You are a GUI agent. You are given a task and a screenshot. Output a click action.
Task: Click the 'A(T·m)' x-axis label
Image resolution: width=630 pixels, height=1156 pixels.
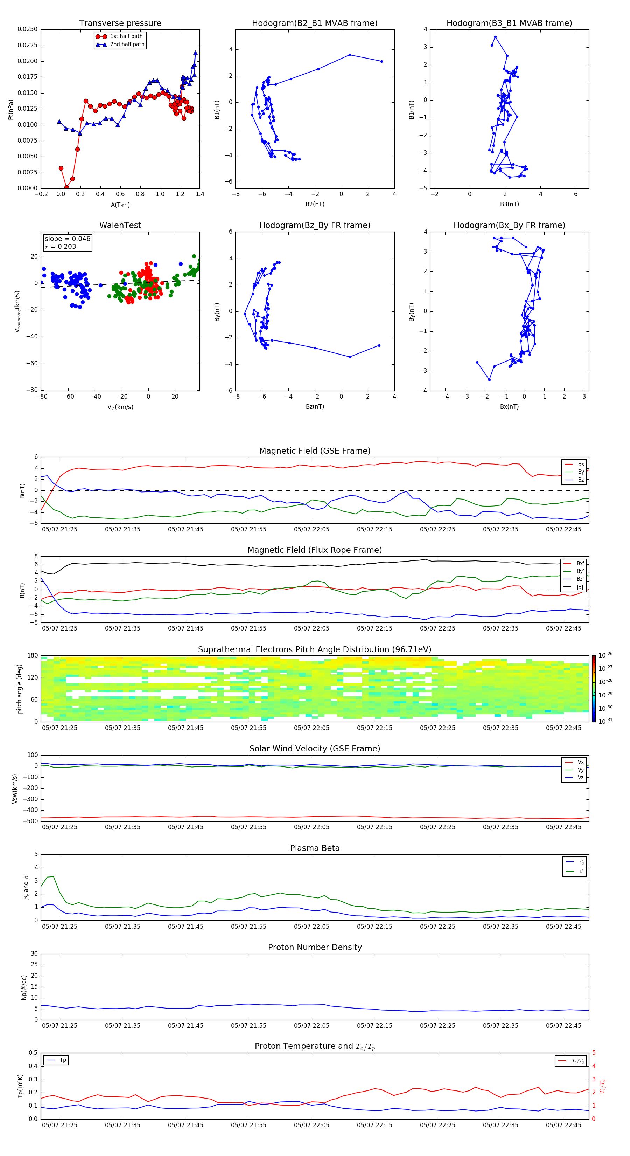120,205
